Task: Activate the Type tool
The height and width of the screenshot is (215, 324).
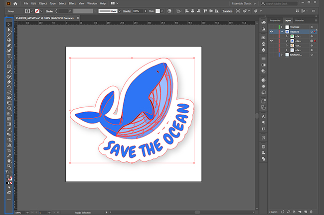Action: [9, 56]
